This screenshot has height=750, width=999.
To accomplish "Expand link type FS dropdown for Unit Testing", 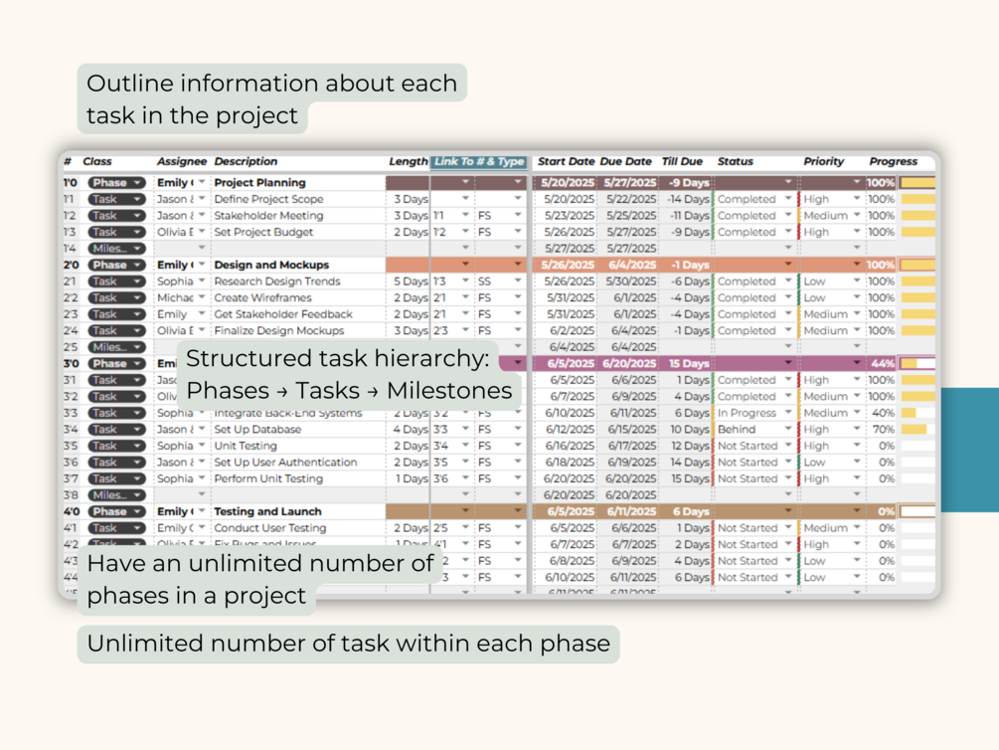I will pos(517,446).
